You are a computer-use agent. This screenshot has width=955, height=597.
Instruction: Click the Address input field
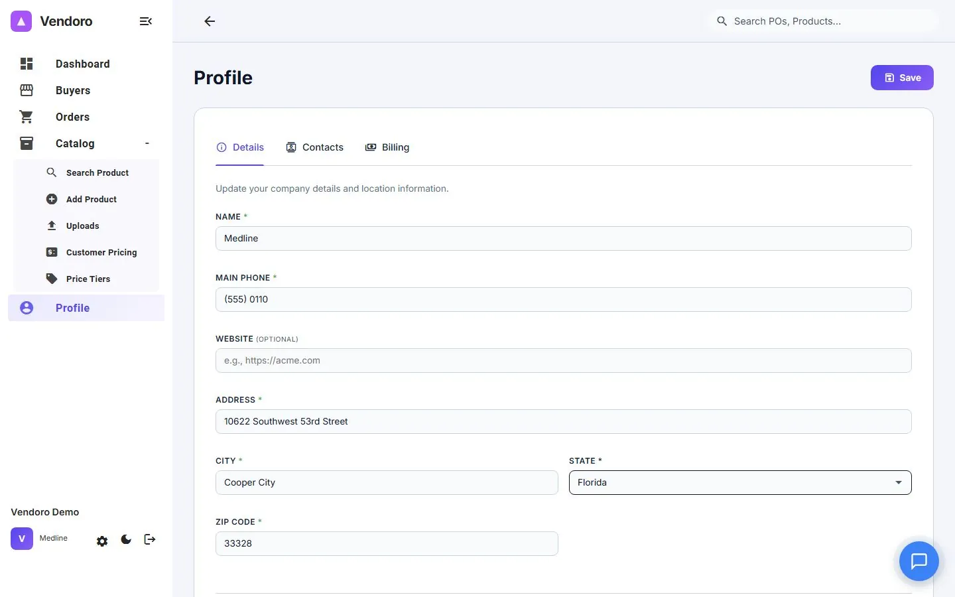coord(564,421)
